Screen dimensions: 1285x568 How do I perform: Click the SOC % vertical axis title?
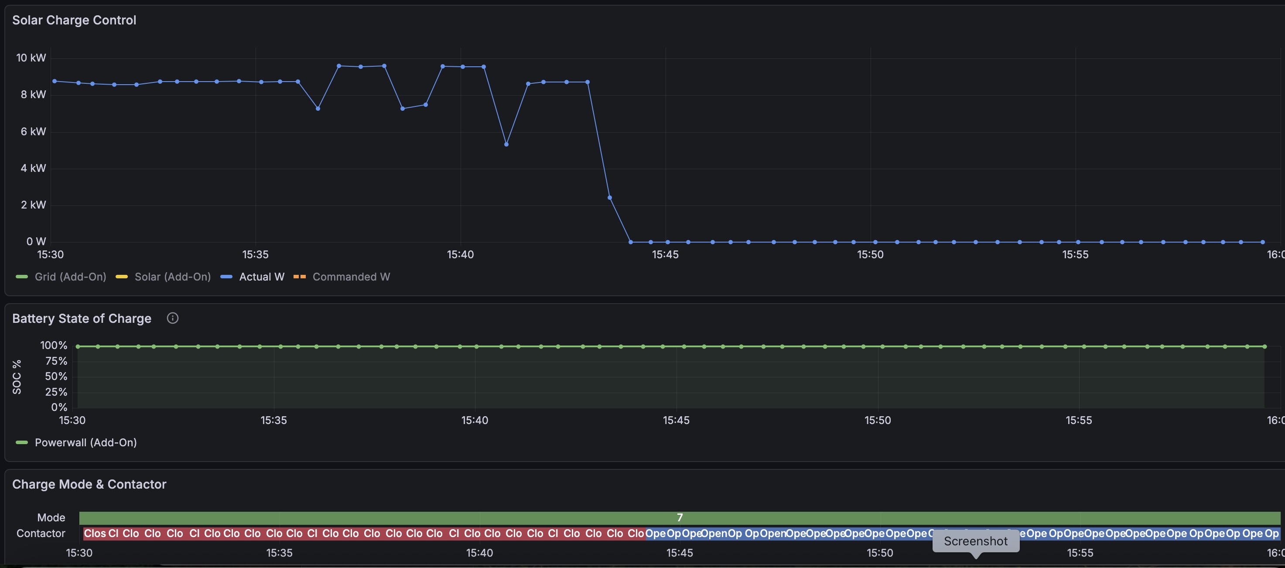(x=17, y=377)
